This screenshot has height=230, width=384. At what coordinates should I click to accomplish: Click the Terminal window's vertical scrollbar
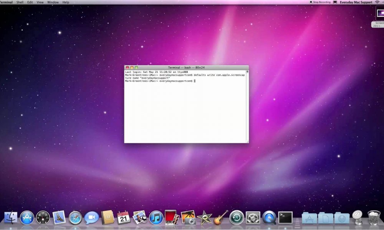tap(247, 105)
